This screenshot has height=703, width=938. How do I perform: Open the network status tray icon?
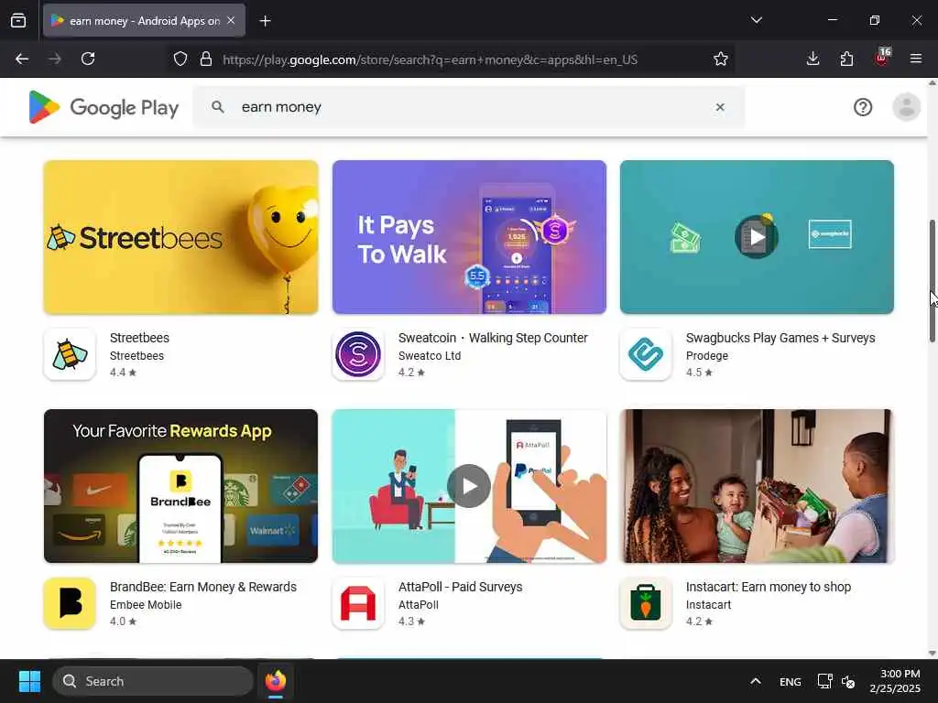[824, 681]
